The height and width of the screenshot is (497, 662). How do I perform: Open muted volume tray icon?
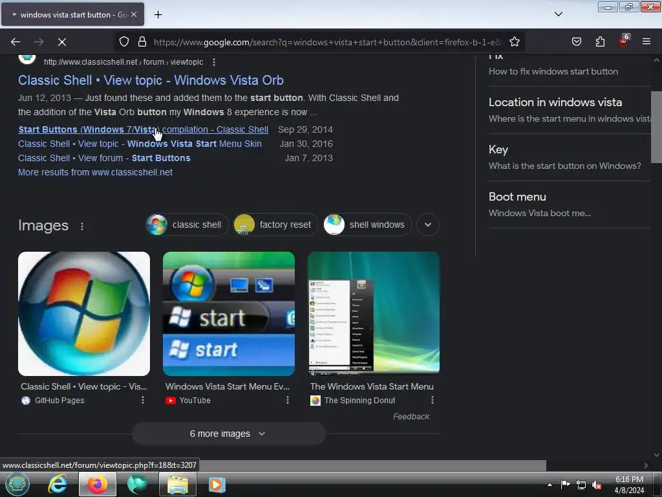[x=597, y=485]
